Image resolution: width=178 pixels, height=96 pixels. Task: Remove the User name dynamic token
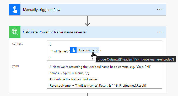97,50
